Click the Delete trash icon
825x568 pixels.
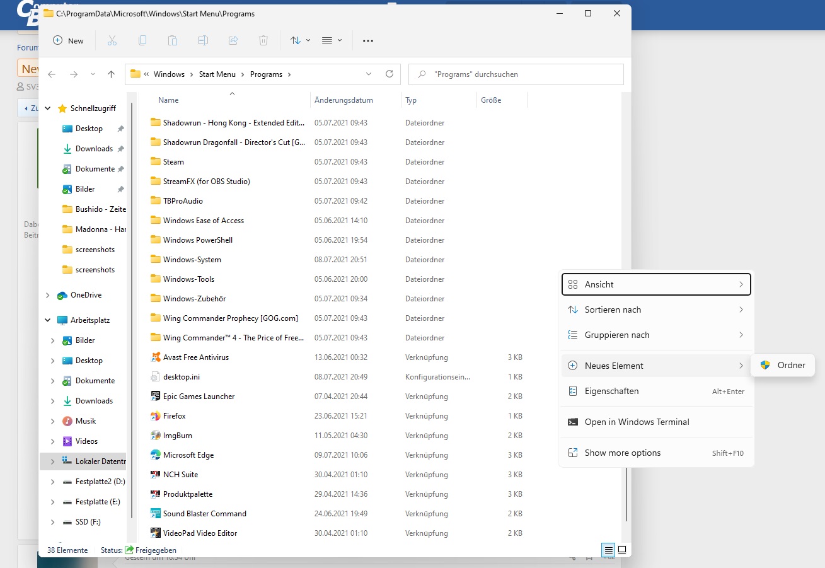point(263,40)
